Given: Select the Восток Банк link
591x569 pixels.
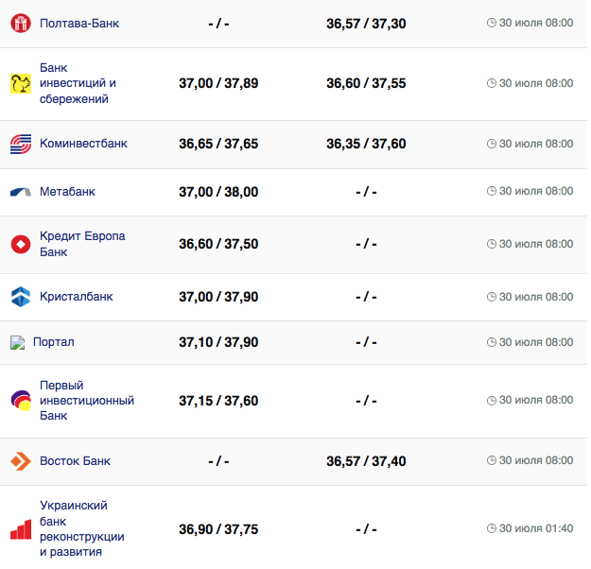Looking at the screenshot, I should [x=75, y=461].
